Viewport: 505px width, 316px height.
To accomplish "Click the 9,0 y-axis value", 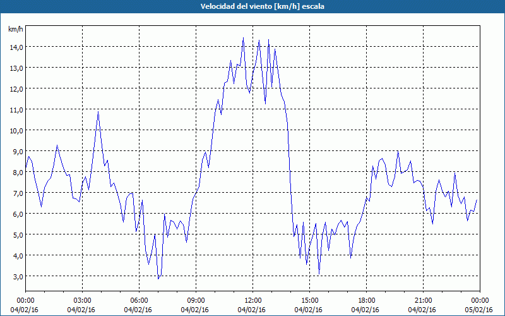I will (x=18, y=152).
